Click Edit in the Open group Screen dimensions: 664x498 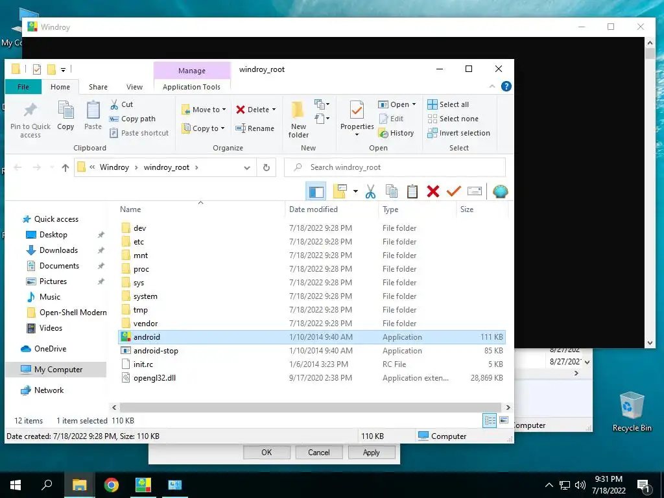[391, 119]
